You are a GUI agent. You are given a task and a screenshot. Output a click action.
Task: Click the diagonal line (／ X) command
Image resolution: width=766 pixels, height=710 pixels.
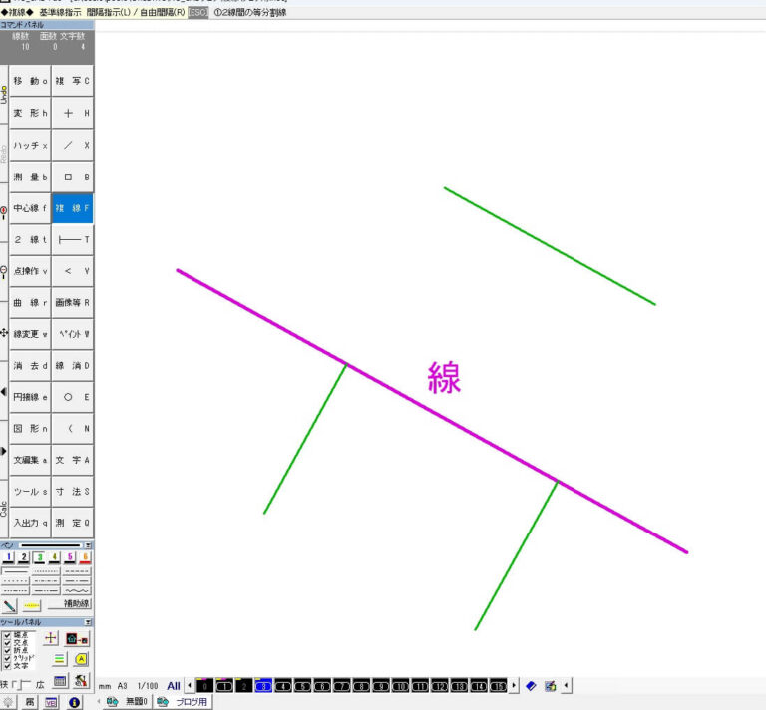tap(72, 145)
